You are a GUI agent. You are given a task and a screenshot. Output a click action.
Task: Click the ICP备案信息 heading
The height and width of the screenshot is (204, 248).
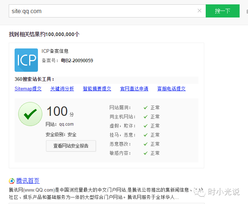point(55,51)
